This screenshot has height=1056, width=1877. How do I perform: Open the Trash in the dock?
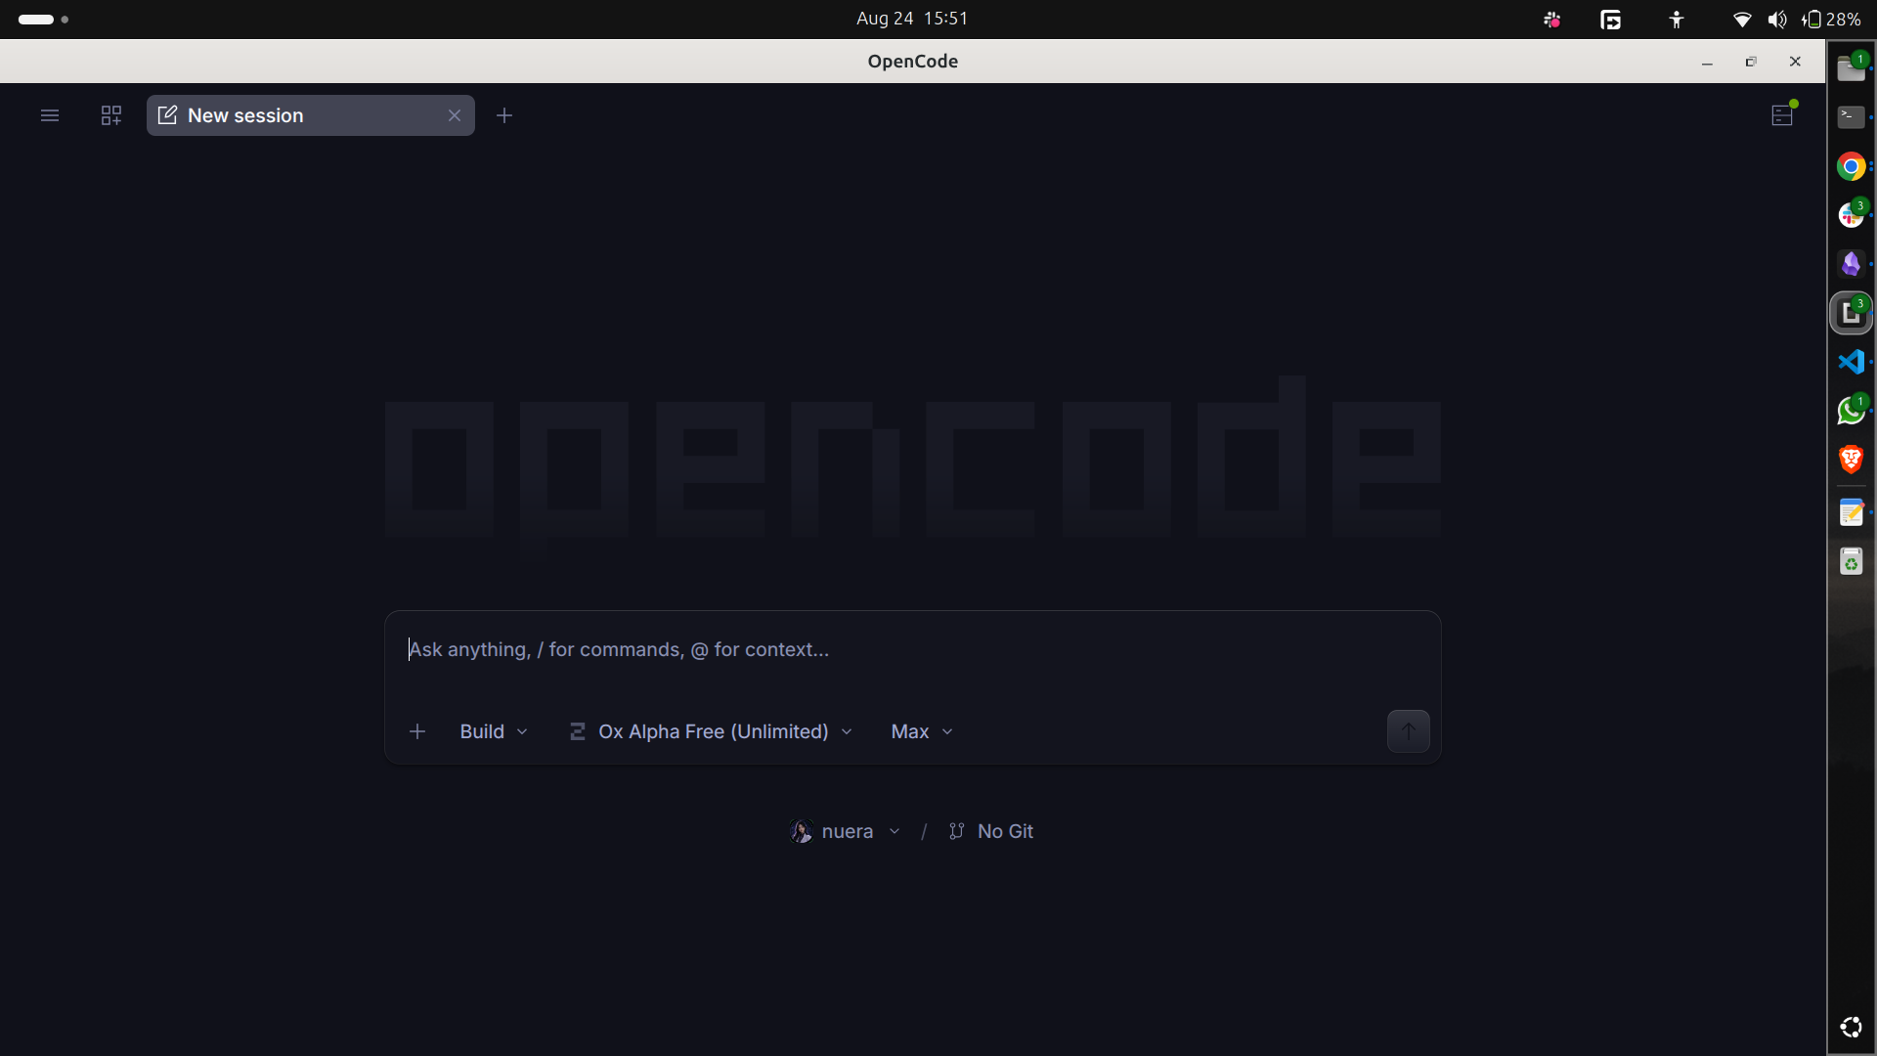click(x=1851, y=561)
